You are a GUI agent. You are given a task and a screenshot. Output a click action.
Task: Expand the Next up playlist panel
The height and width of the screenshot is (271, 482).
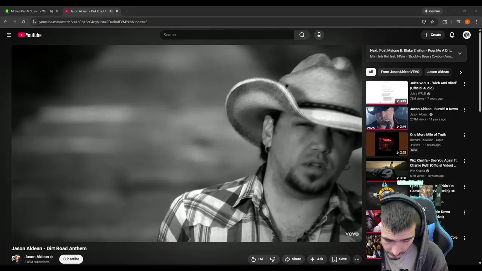coord(460,53)
